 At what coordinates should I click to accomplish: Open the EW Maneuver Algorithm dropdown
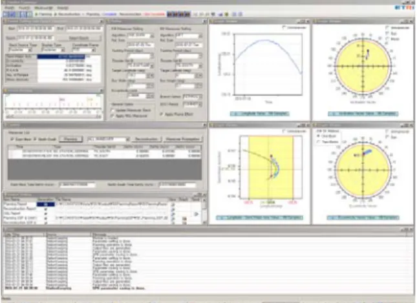click(x=140, y=36)
